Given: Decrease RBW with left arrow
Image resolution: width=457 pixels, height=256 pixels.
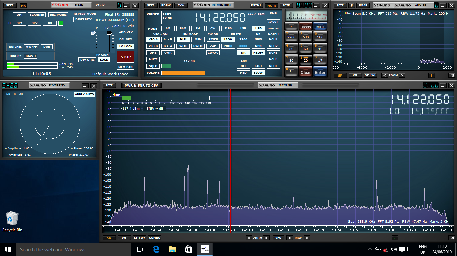Looking at the screenshot, I should click(289, 238).
